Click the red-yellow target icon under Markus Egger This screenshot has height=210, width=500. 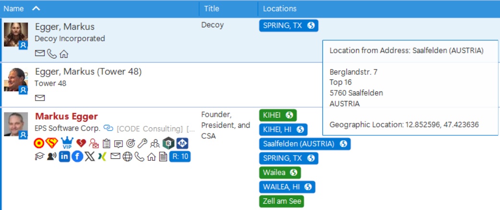pyautogui.click(x=39, y=144)
